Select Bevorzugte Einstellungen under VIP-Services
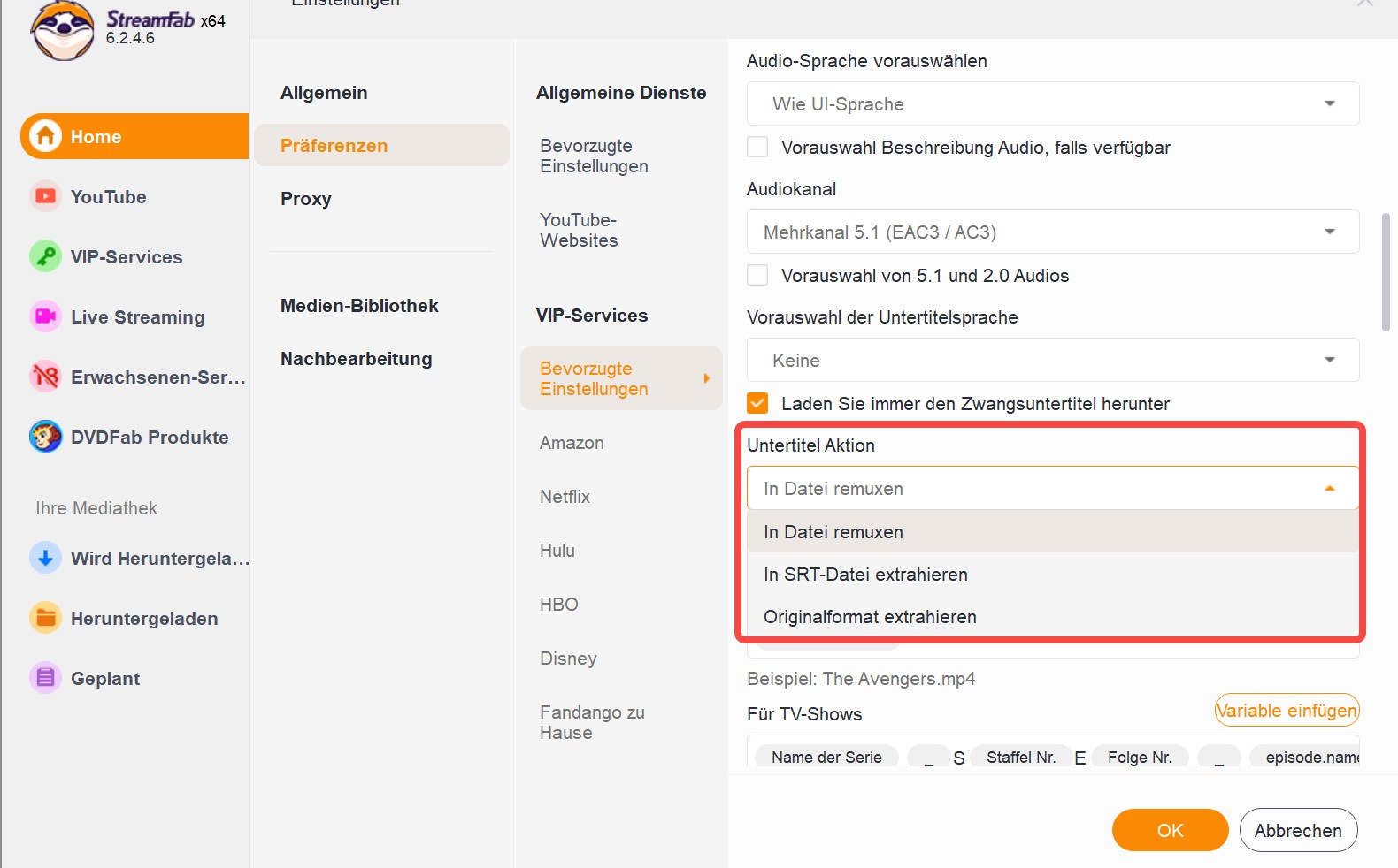 click(x=621, y=378)
